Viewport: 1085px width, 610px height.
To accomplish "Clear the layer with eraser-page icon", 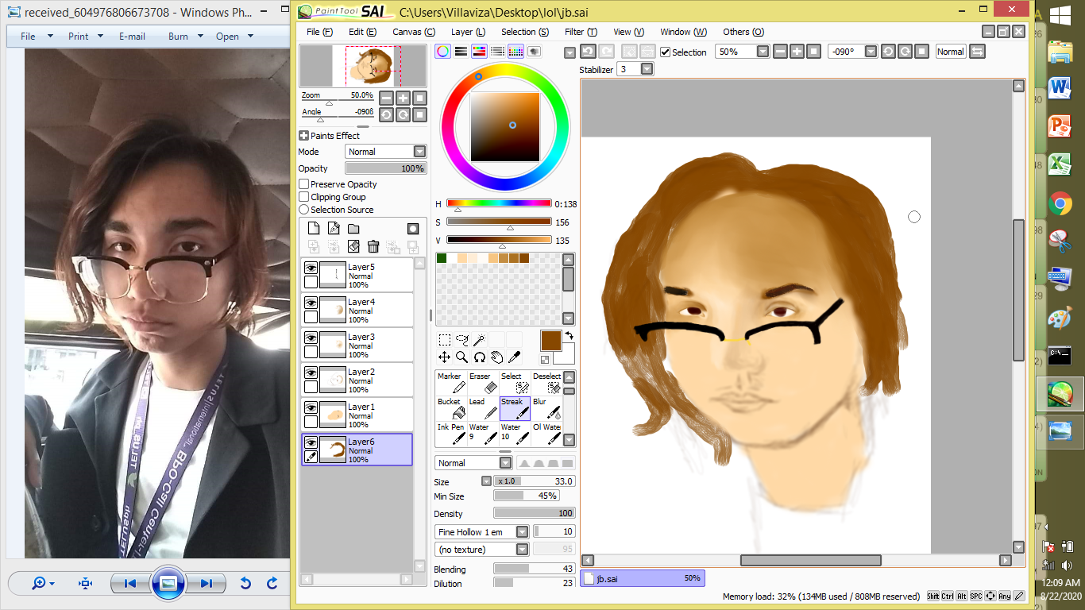I will pos(353,247).
